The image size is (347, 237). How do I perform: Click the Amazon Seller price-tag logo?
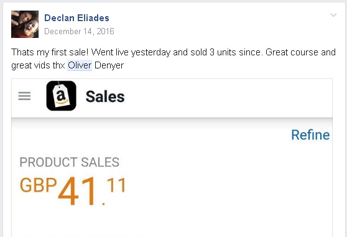click(x=62, y=96)
